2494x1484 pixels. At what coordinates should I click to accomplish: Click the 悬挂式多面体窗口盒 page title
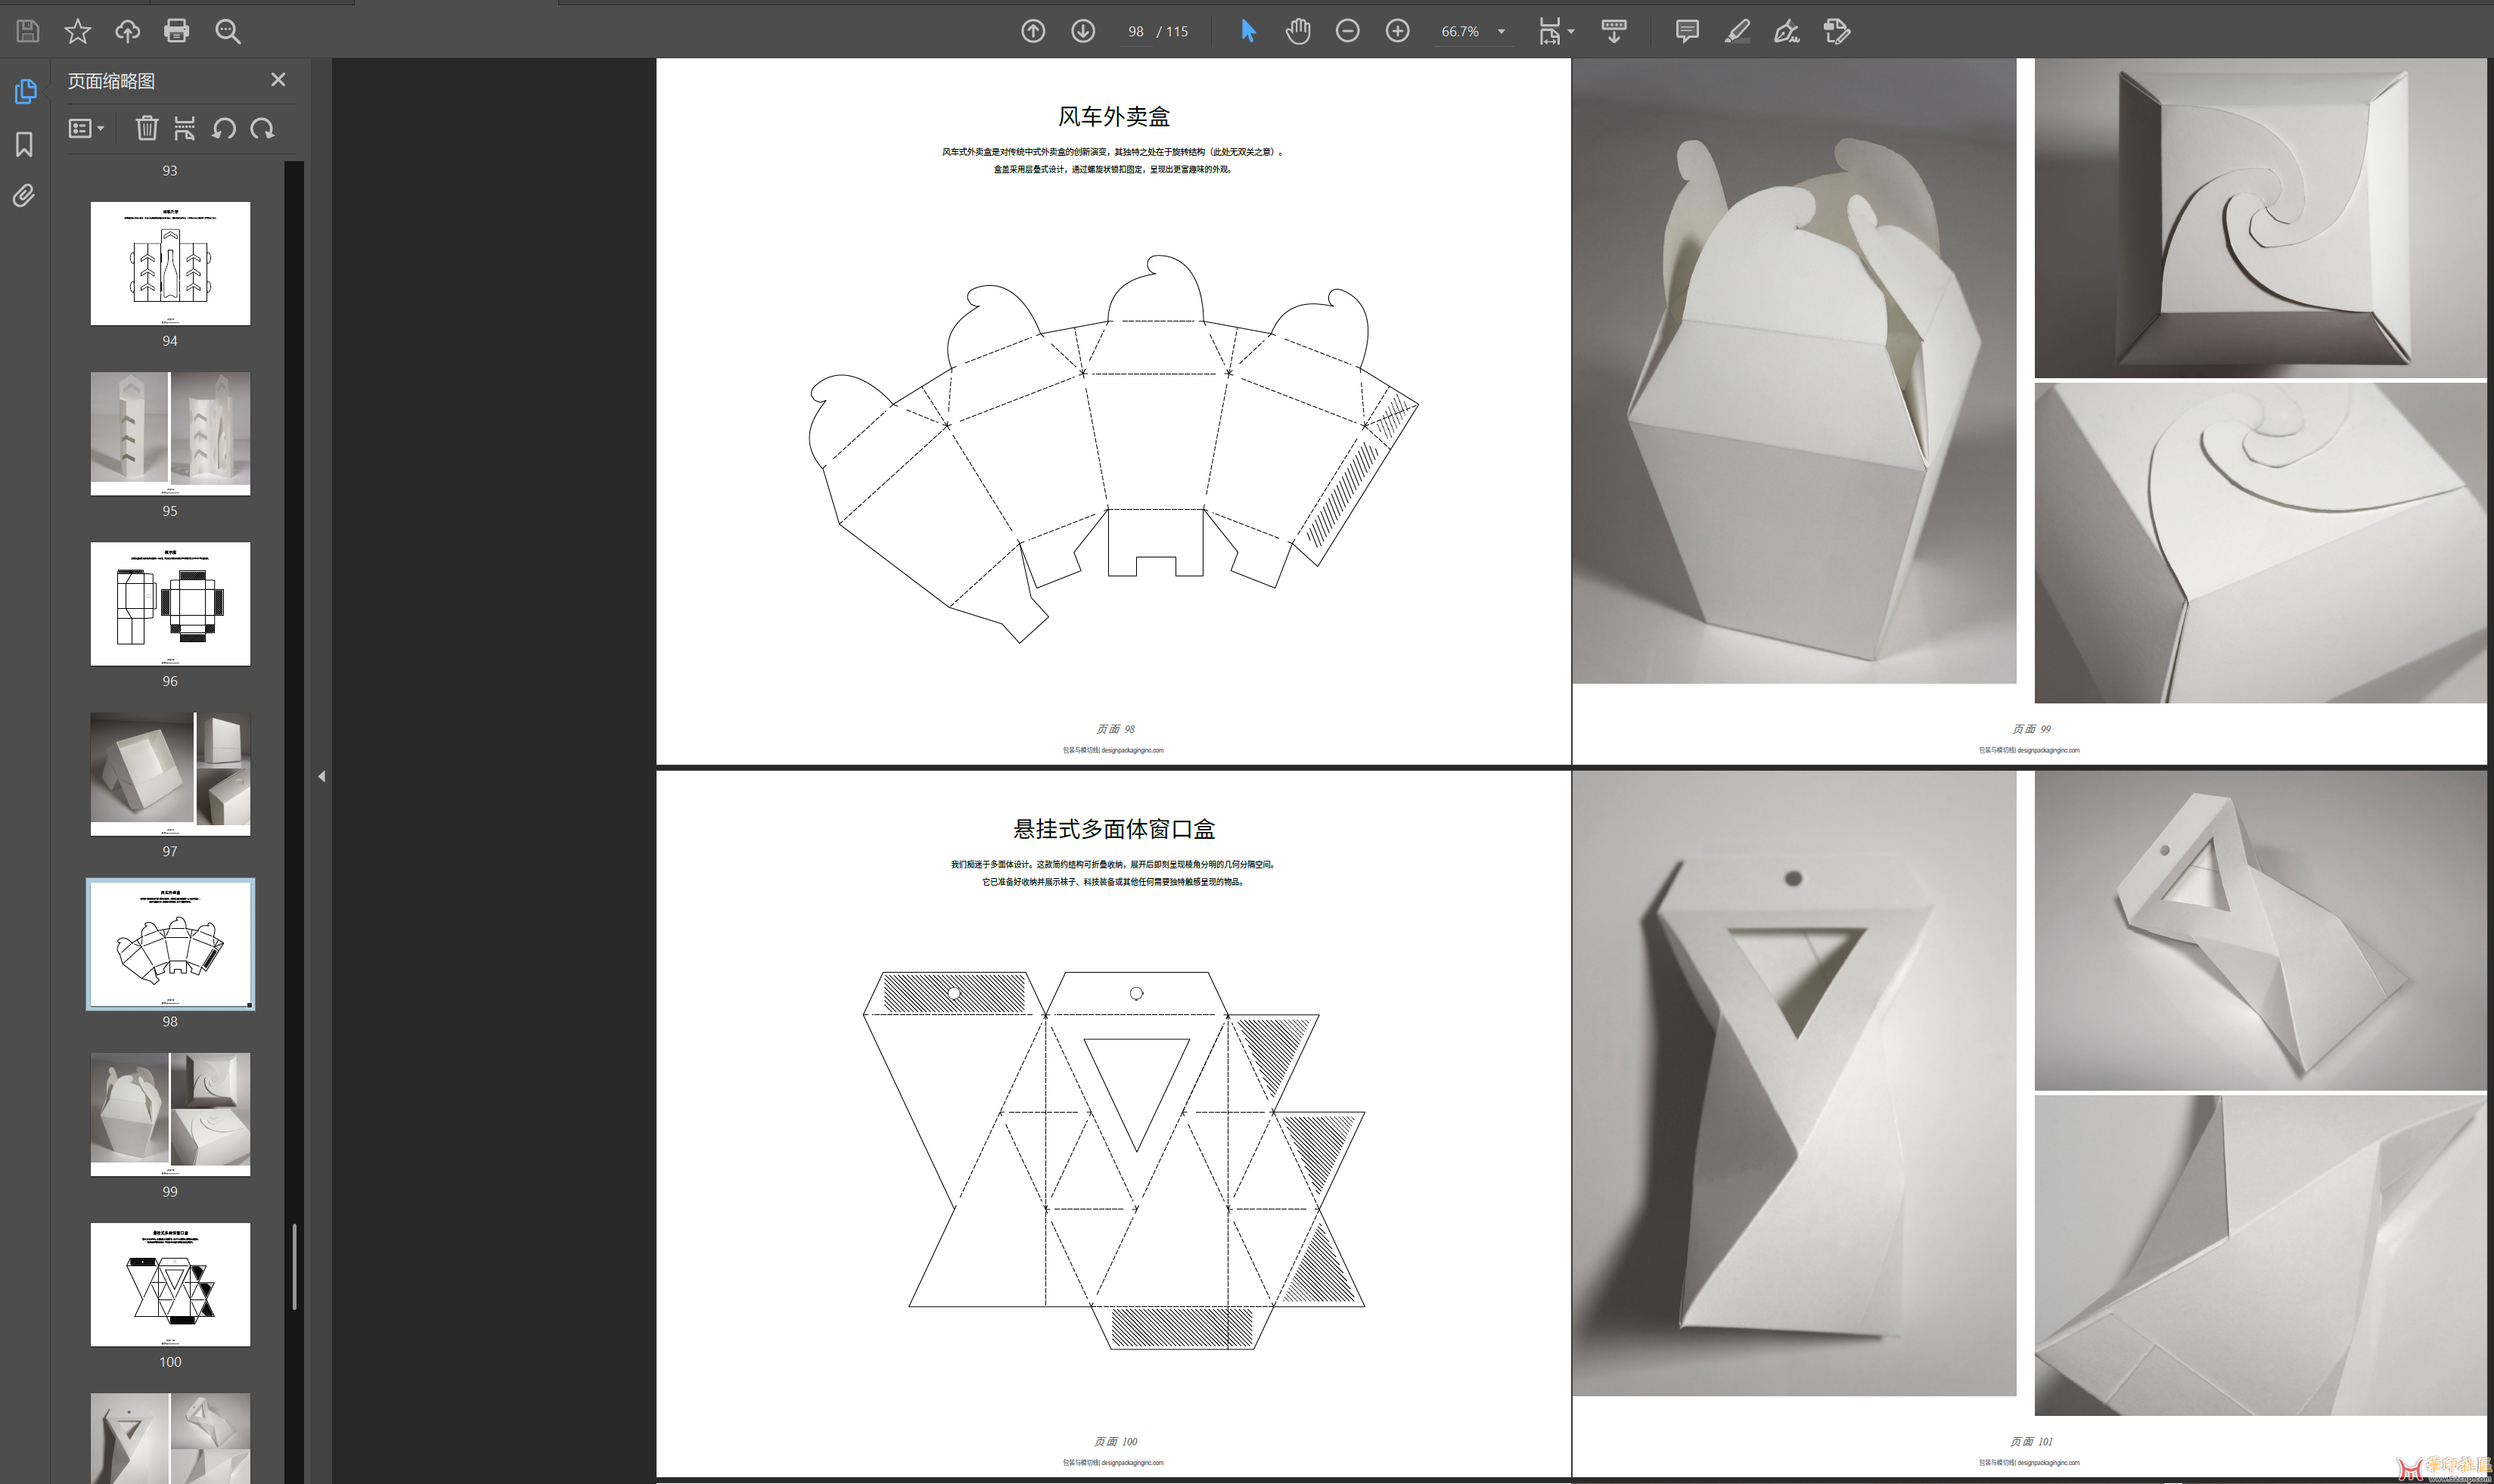coord(1114,829)
